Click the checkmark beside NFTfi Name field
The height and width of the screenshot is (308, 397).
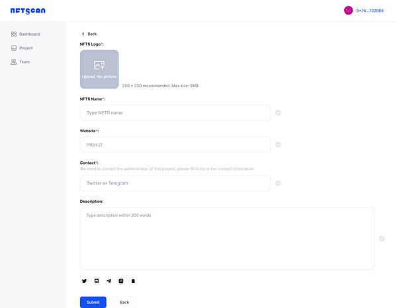click(278, 113)
